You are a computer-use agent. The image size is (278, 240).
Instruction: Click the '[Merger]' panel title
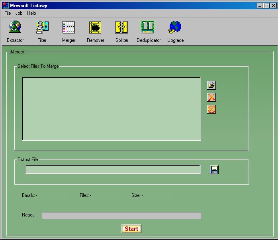(x=18, y=52)
